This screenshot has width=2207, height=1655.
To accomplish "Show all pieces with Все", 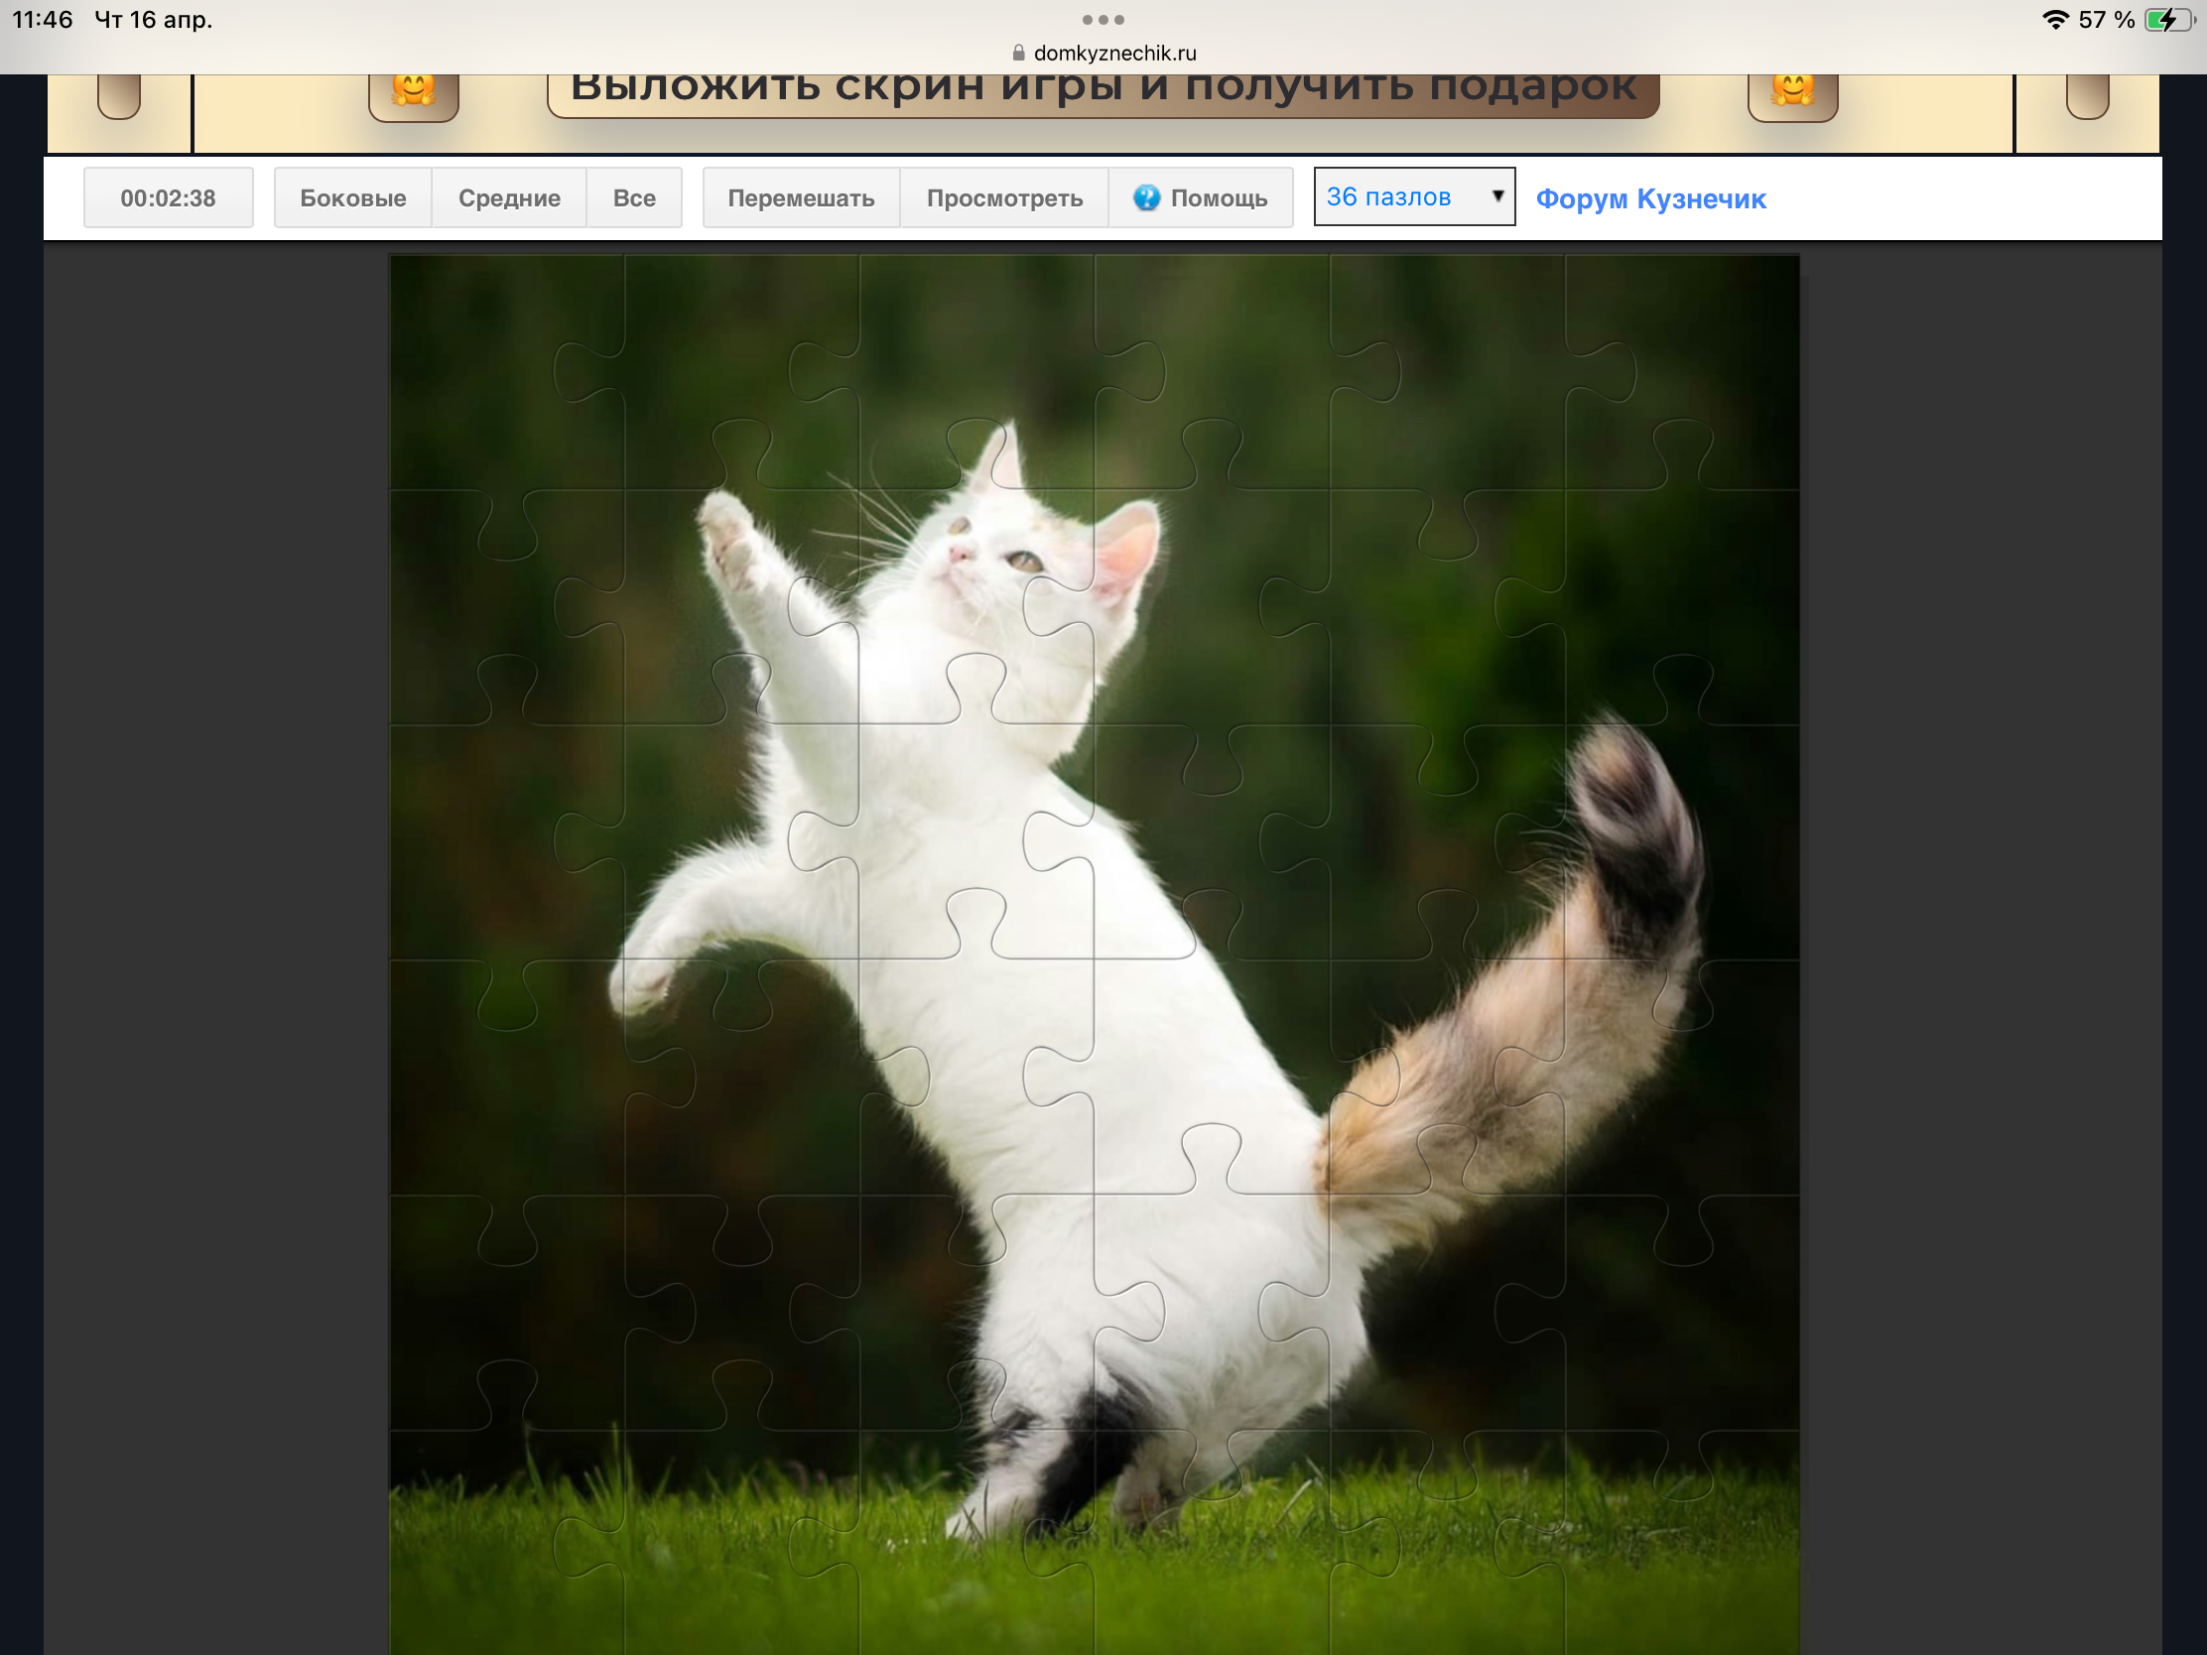I will click(x=633, y=197).
